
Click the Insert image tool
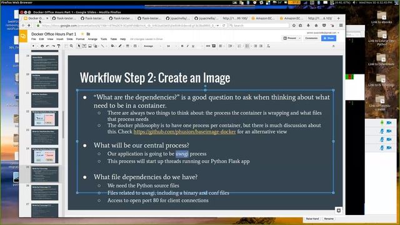point(90,46)
